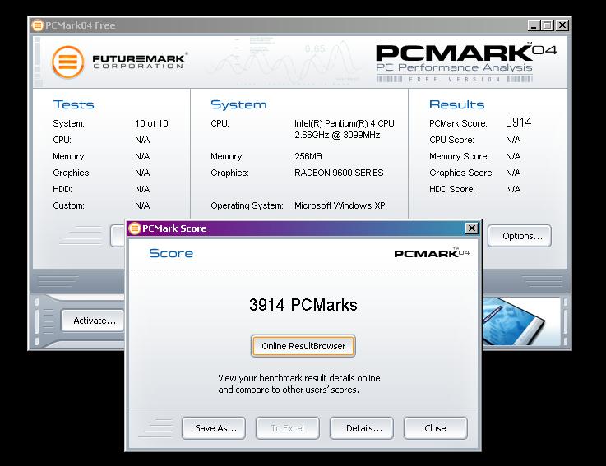Viewport: 606px width, 466px height.
Task: Maximize the PCMark04 Free window
Action: point(548,25)
